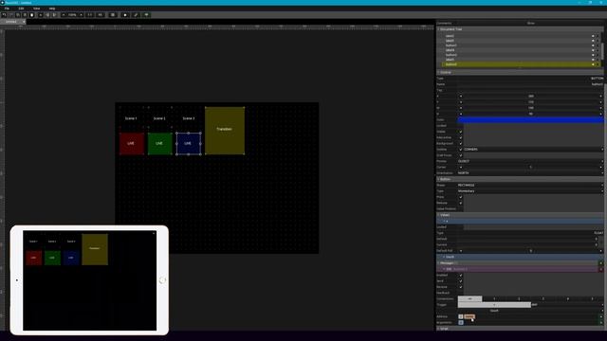The height and width of the screenshot is (341, 607).
Task: Expand the Script section
Action: point(520,329)
